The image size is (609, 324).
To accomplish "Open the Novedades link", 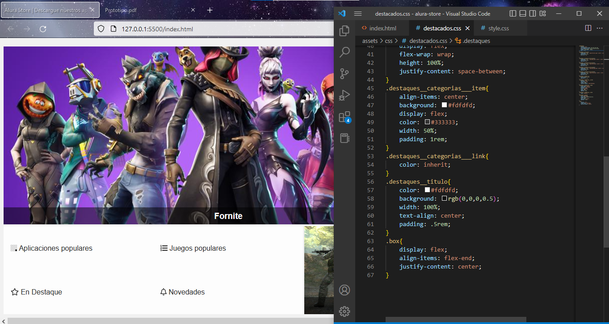I will point(182,292).
